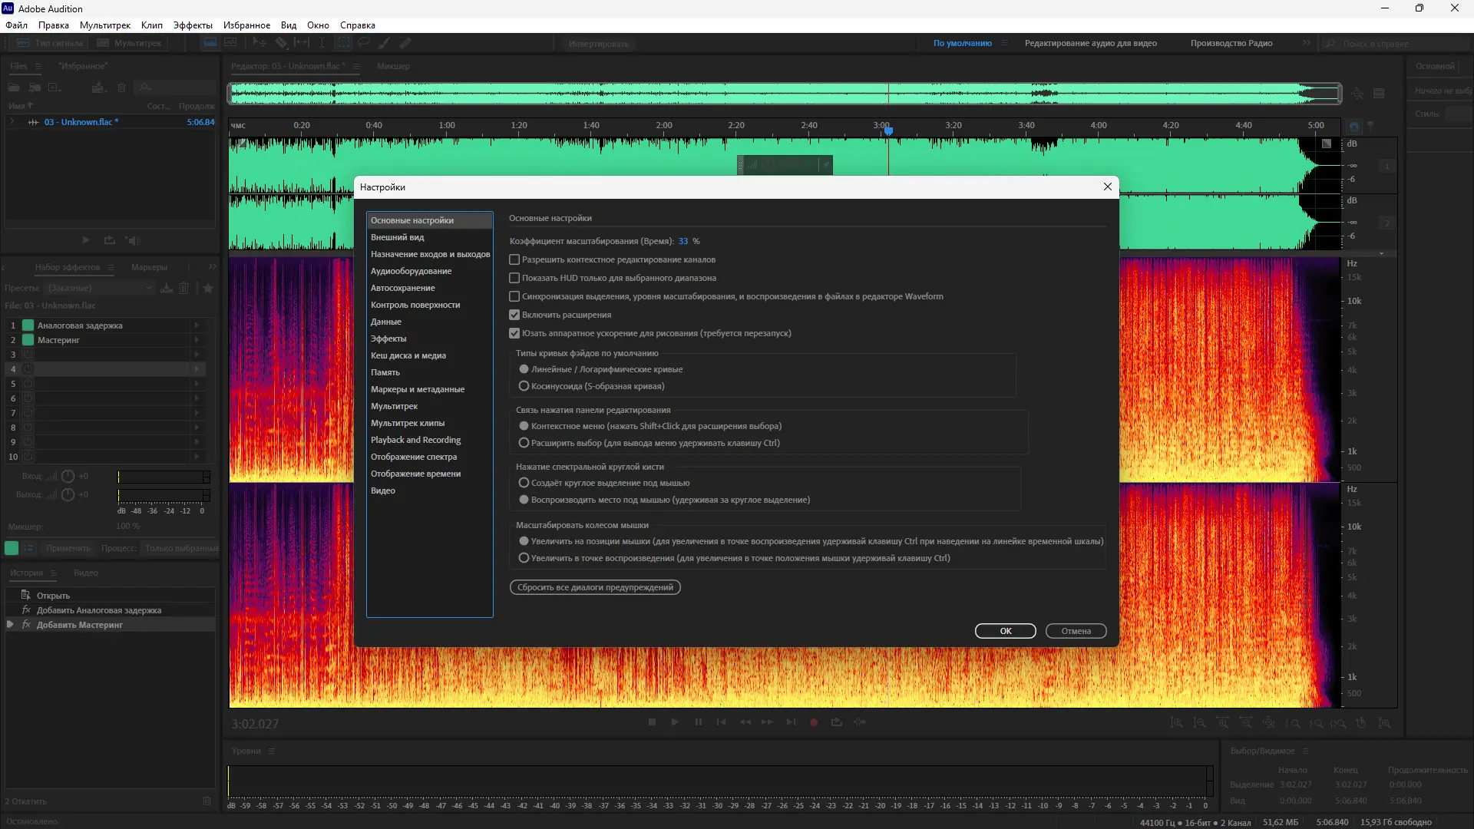The width and height of the screenshot is (1474, 829).
Task: Click the Record button in transport controls
Action: [x=814, y=722]
